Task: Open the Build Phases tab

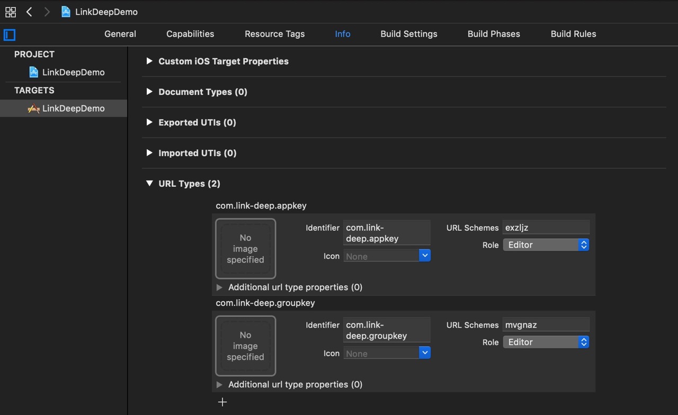Action: 494,34
